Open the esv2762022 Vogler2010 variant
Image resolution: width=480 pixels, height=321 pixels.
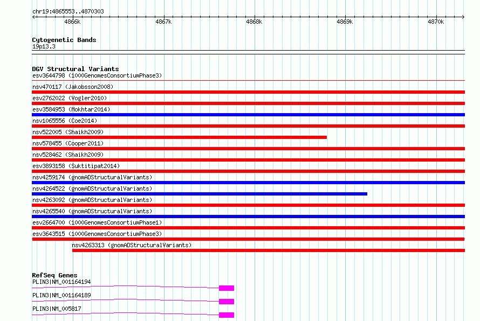(x=70, y=98)
